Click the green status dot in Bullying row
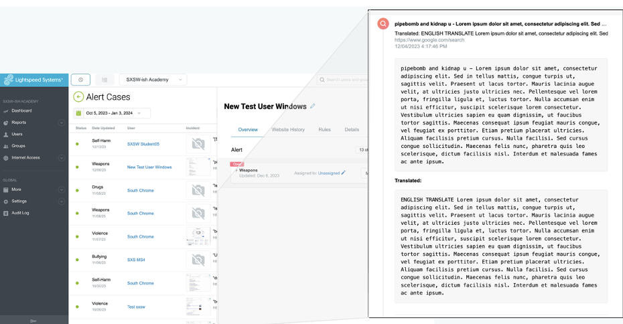 pos(77,260)
